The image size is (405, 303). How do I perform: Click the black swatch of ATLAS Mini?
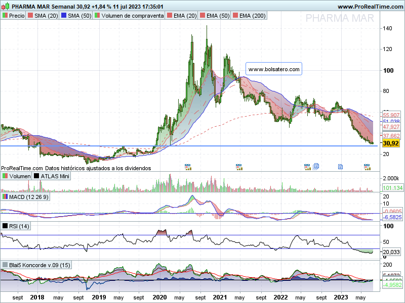coord(36,176)
